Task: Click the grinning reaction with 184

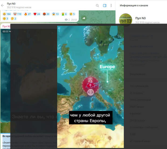Action: click(x=7, y=14)
